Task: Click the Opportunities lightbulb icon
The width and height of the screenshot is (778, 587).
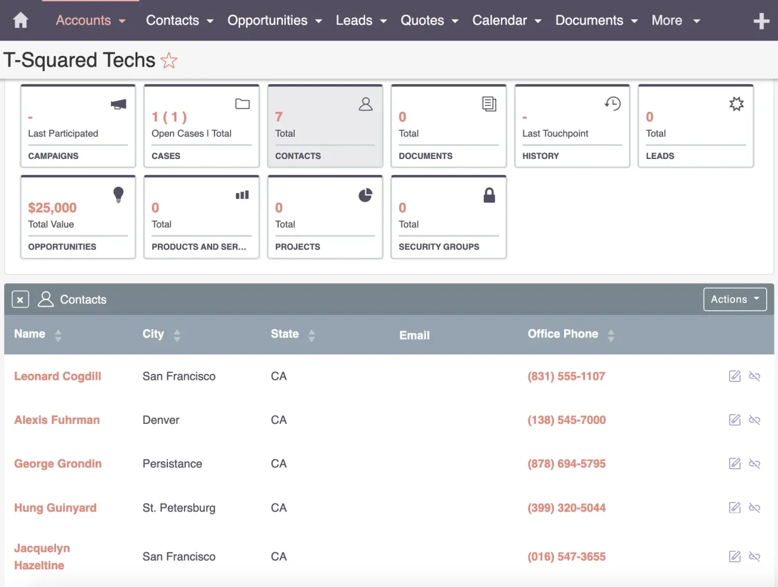Action: tap(118, 194)
